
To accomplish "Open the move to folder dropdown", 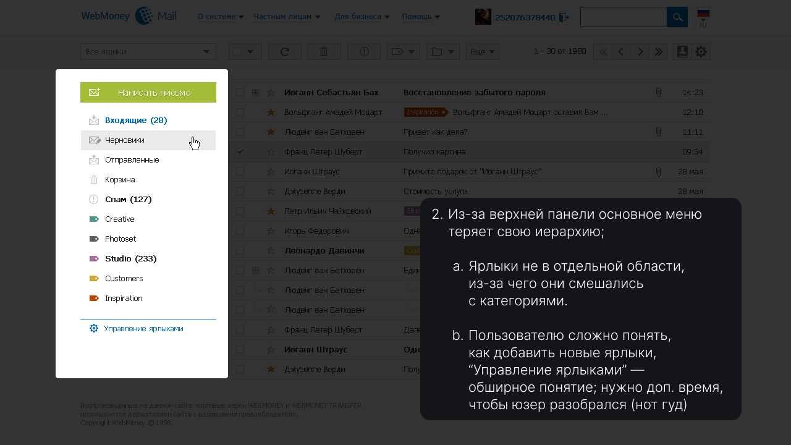I will tap(443, 52).
